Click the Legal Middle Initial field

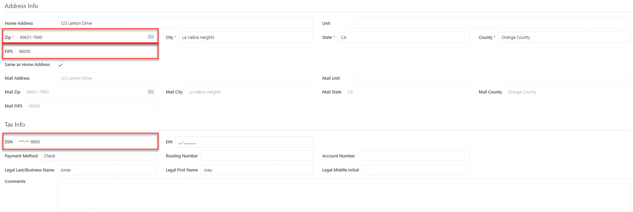[416, 170]
